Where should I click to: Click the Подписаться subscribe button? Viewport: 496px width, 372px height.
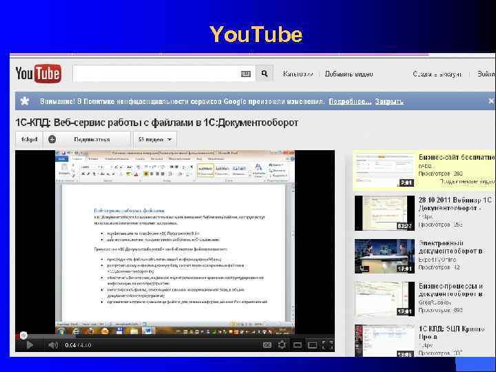click(x=87, y=139)
